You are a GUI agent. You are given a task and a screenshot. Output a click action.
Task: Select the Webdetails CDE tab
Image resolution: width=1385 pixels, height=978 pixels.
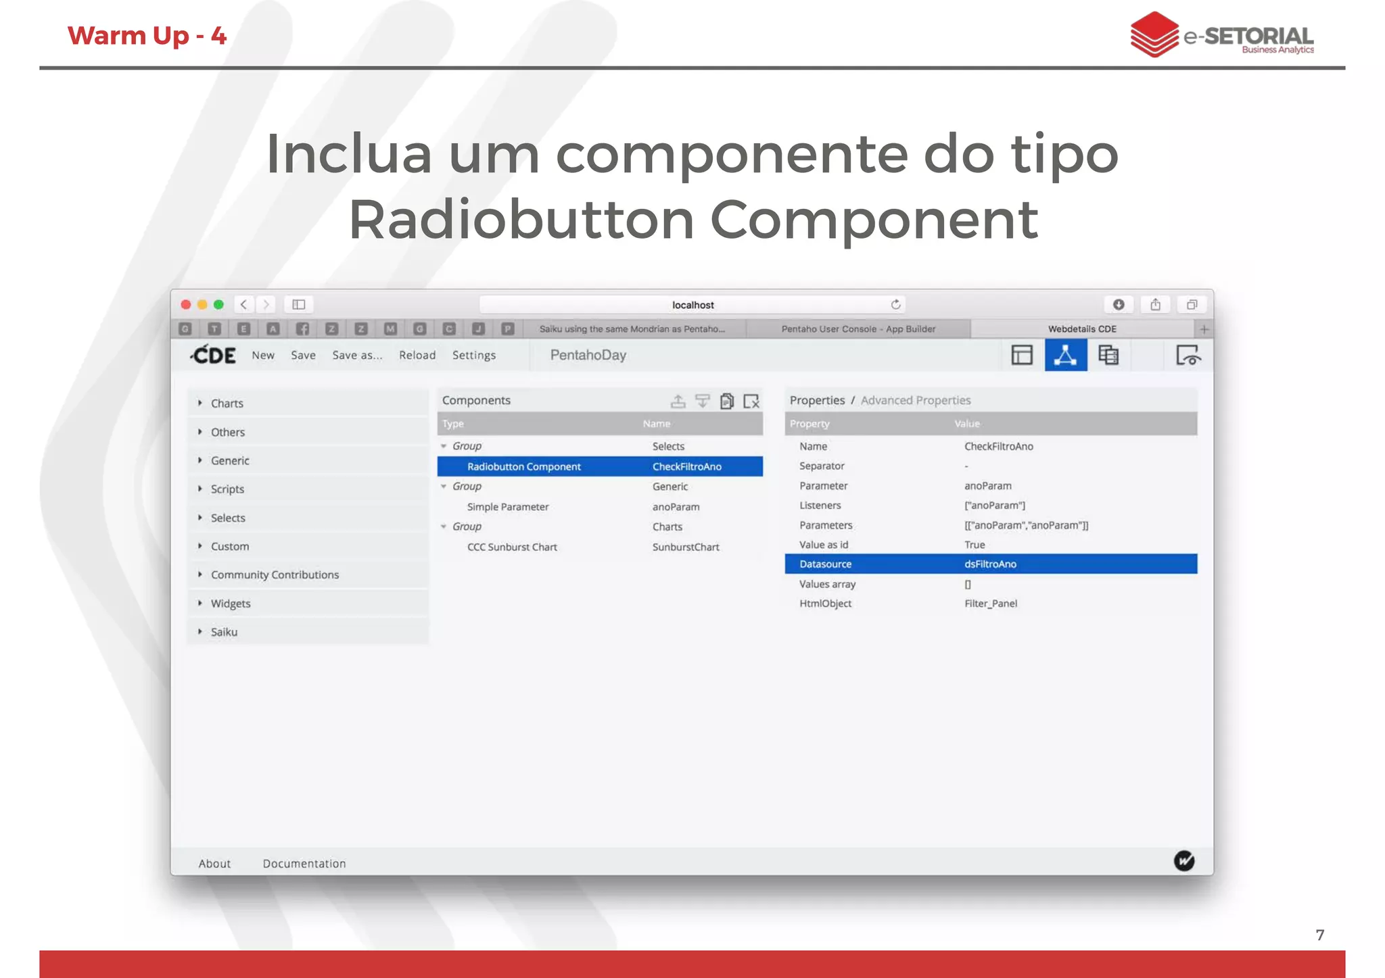pos(1082,329)
